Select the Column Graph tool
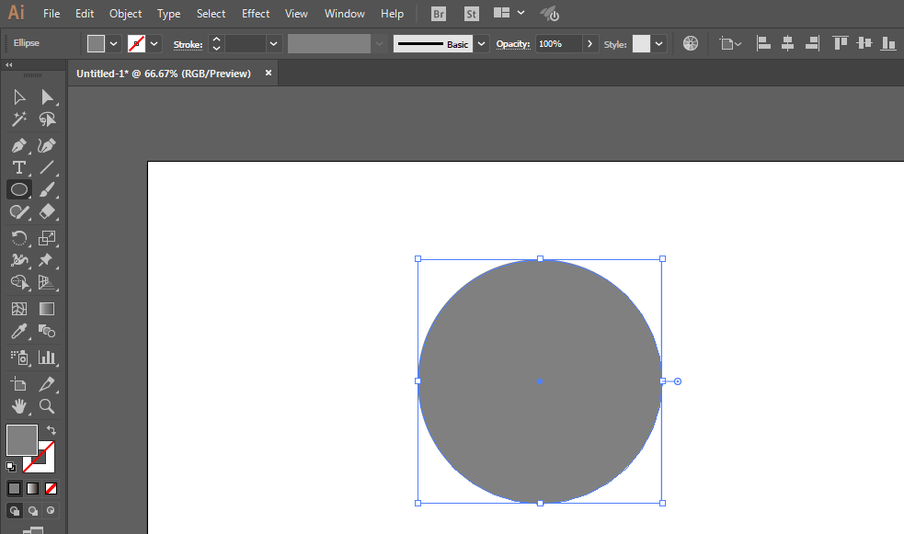904x534 pixels. click(47, 358)
